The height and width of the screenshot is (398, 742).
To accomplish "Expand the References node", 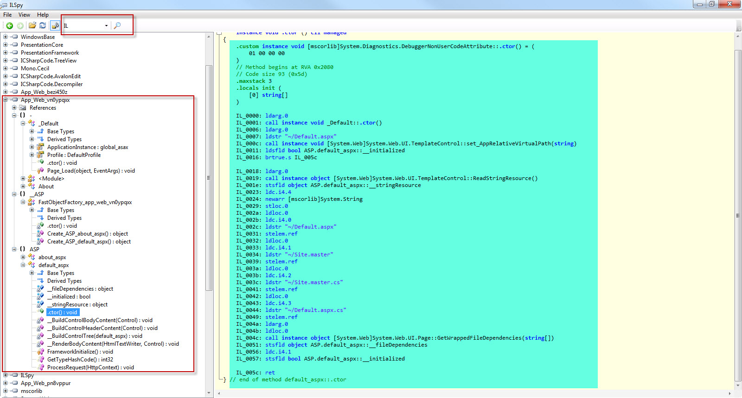I will click(x=14, y=107).
